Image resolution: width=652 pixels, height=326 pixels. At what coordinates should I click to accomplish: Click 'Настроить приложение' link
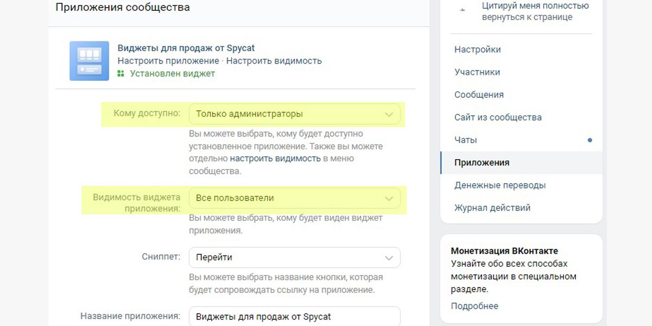click(x=168, y=61)
